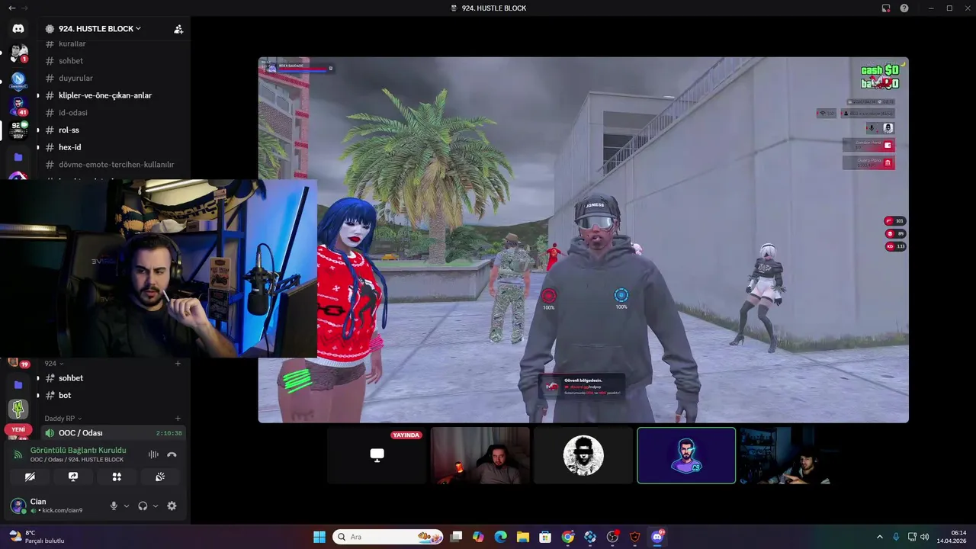Screen dimensions: 976x549
Task: Select second webcam participant tile
Action: click(788, 455)
